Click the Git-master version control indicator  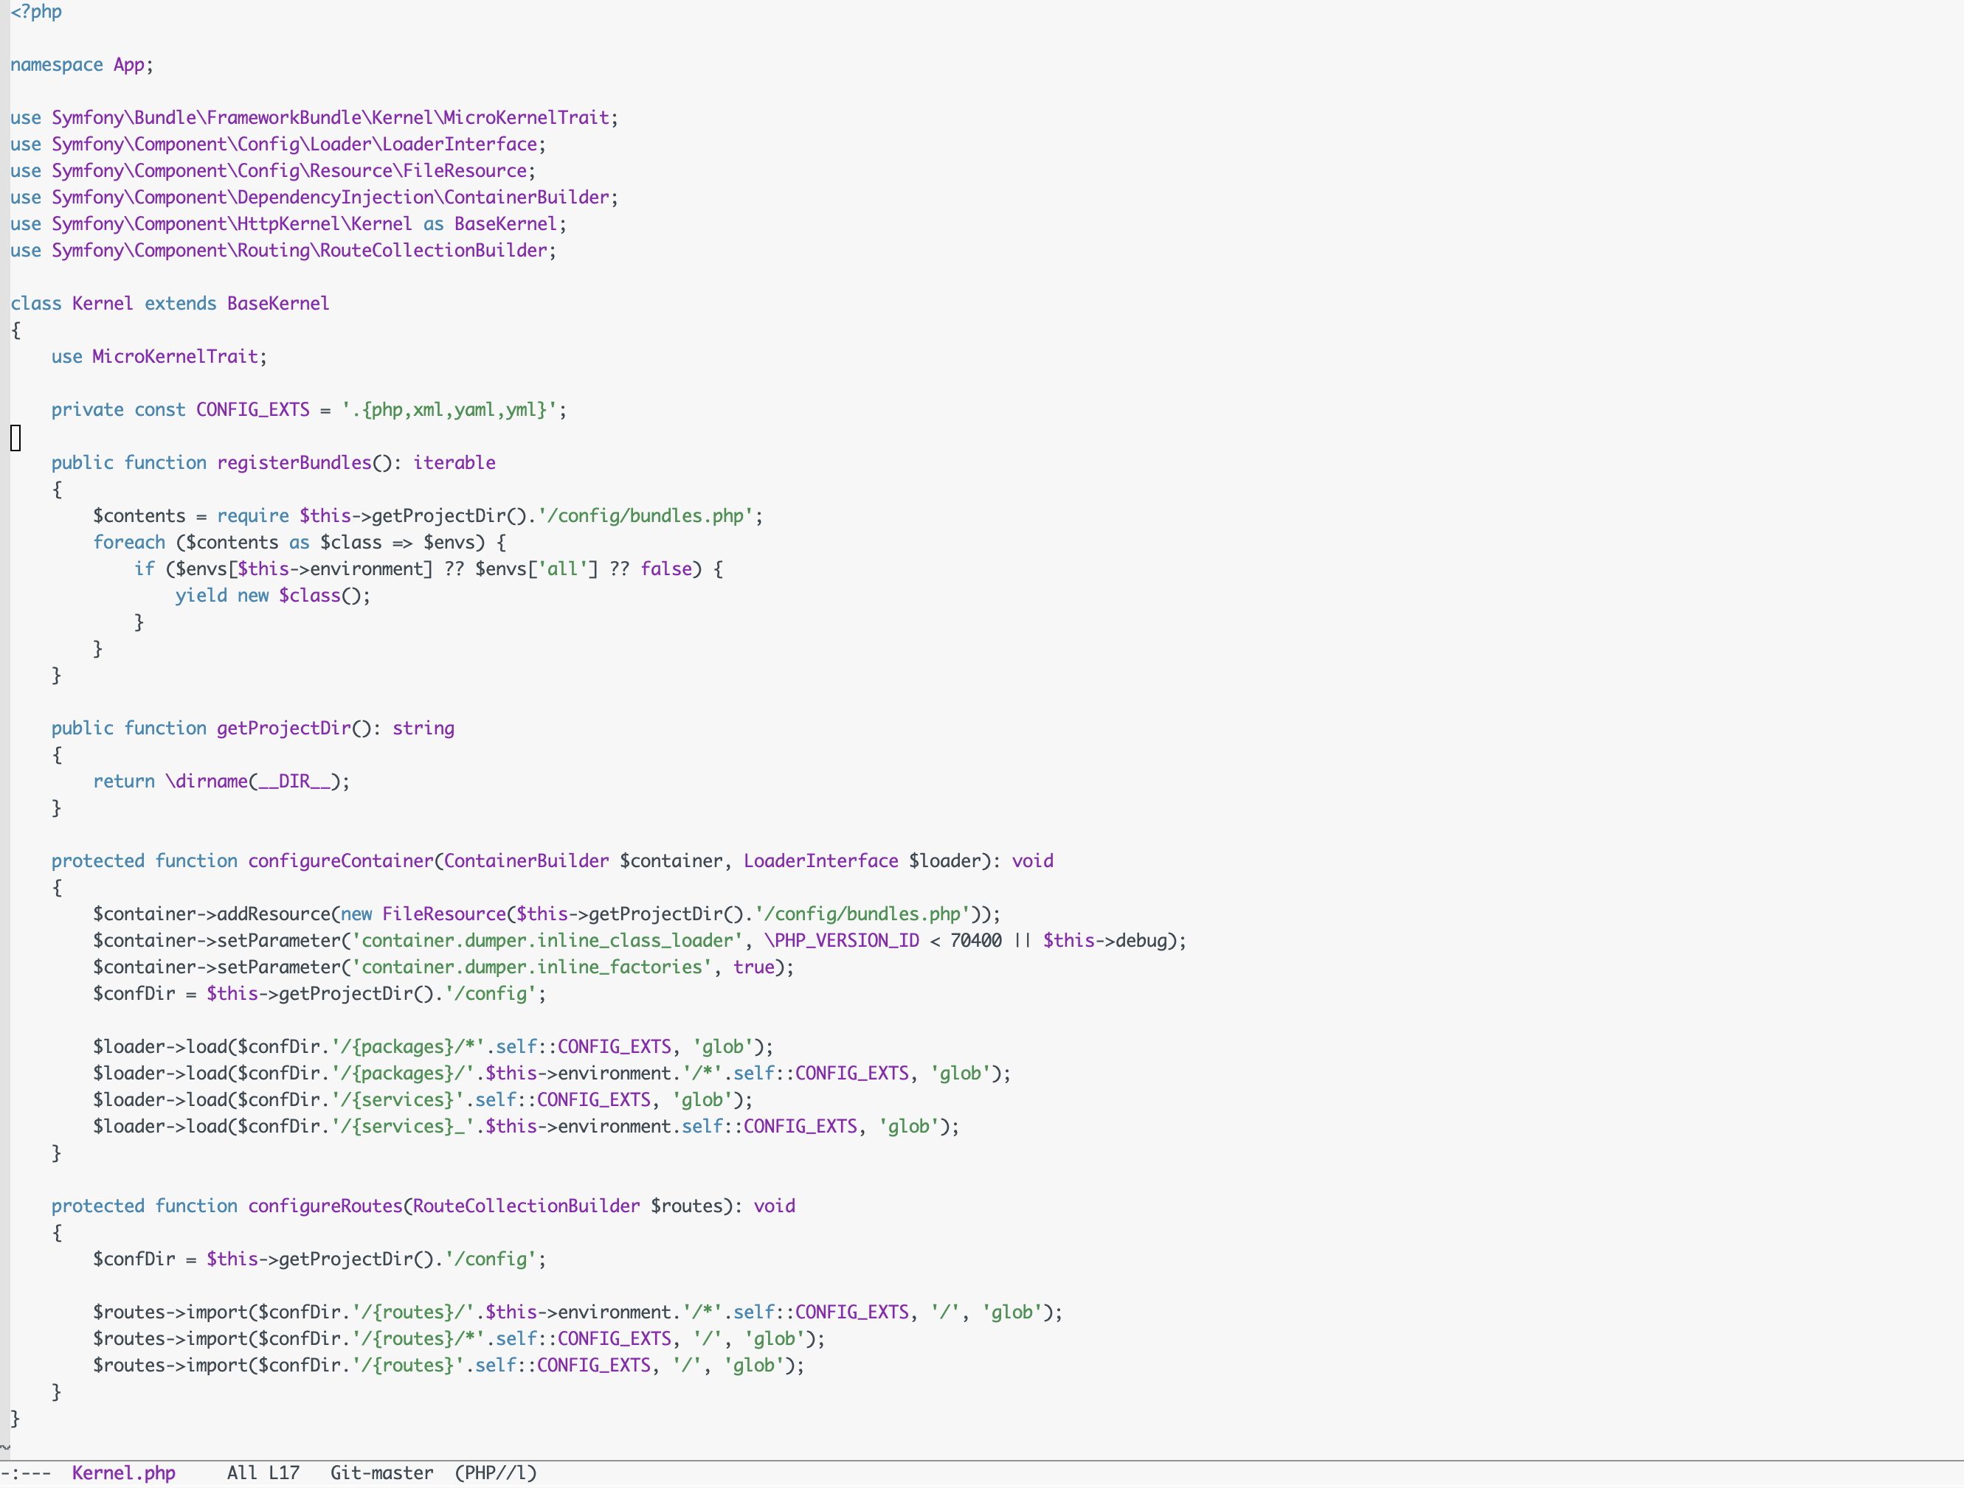point(381,1473)
